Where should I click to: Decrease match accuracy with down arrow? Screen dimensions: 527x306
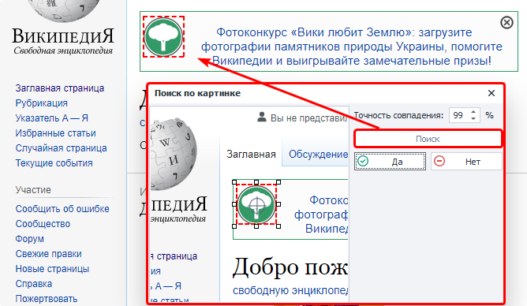(x=473, y=118)
